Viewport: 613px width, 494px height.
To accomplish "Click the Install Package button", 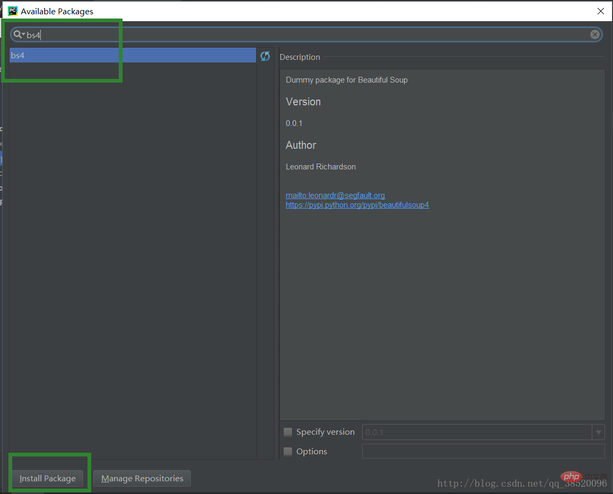I will click(x=48, y=479).
